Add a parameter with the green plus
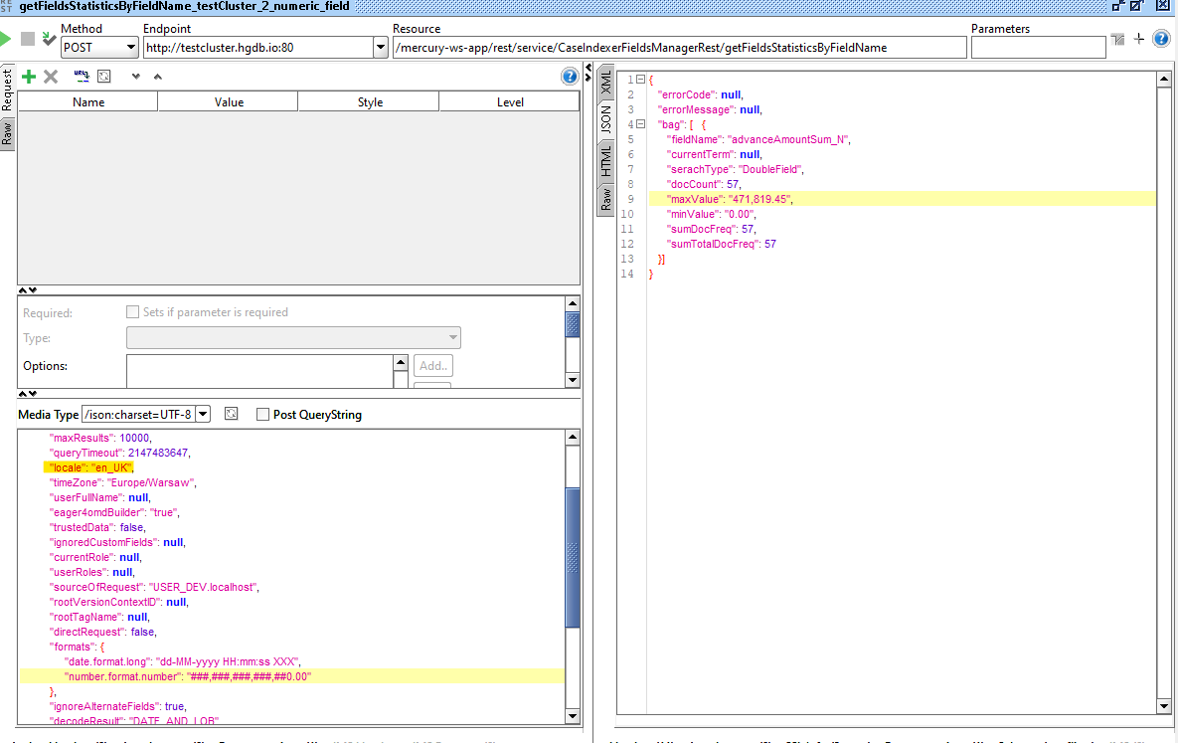 [29, 77]
